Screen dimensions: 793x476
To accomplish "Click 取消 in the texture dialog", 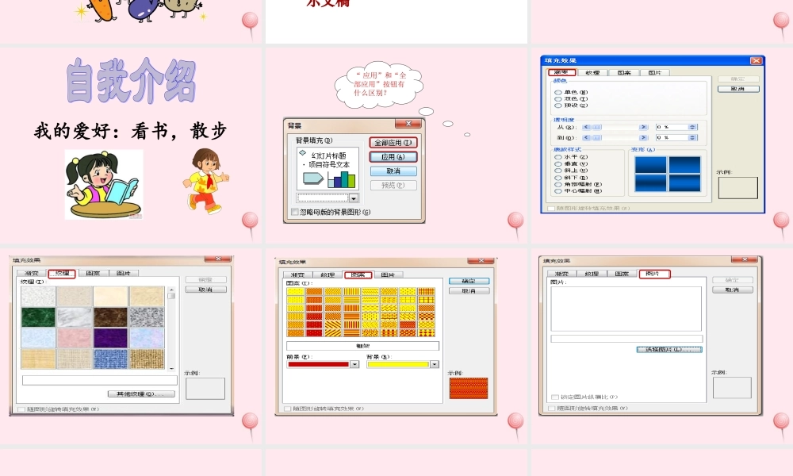I will click(x=205, y=290).
